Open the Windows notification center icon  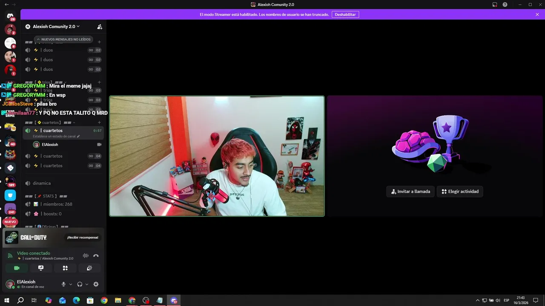click(536, 300)
